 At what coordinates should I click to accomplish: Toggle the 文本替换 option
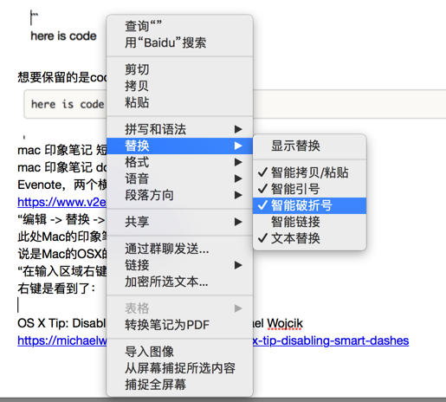[309, 238]
